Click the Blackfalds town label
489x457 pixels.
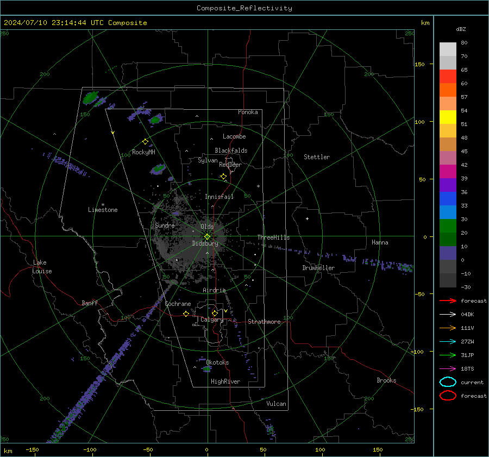coord(231,151)
